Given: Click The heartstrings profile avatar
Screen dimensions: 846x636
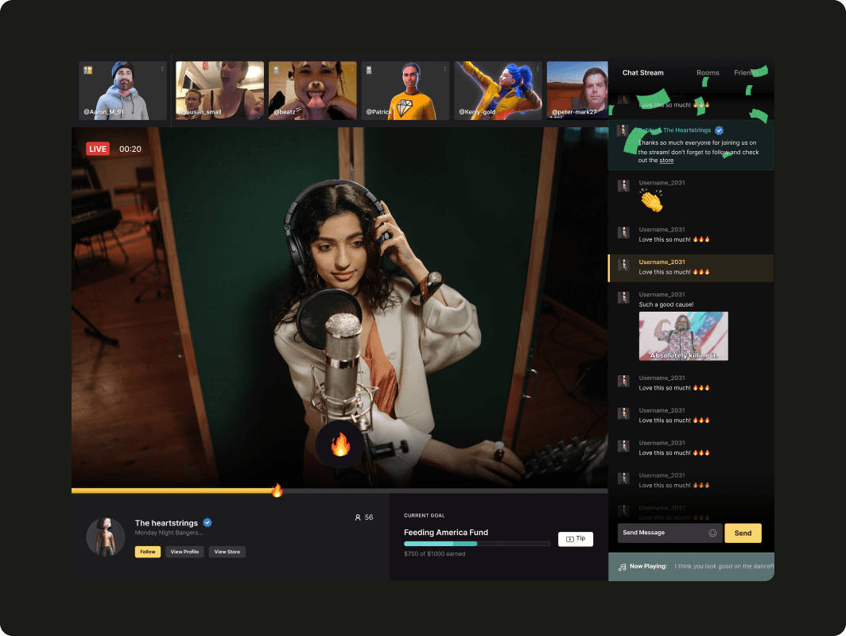Looking at the screenshot, I should tap(106, 537).
